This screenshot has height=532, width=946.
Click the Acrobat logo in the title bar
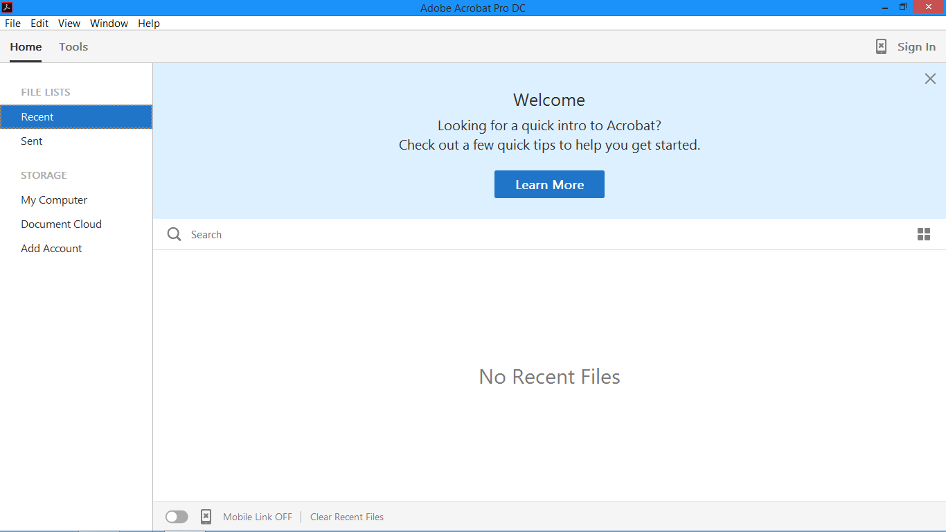click(7, 7)
